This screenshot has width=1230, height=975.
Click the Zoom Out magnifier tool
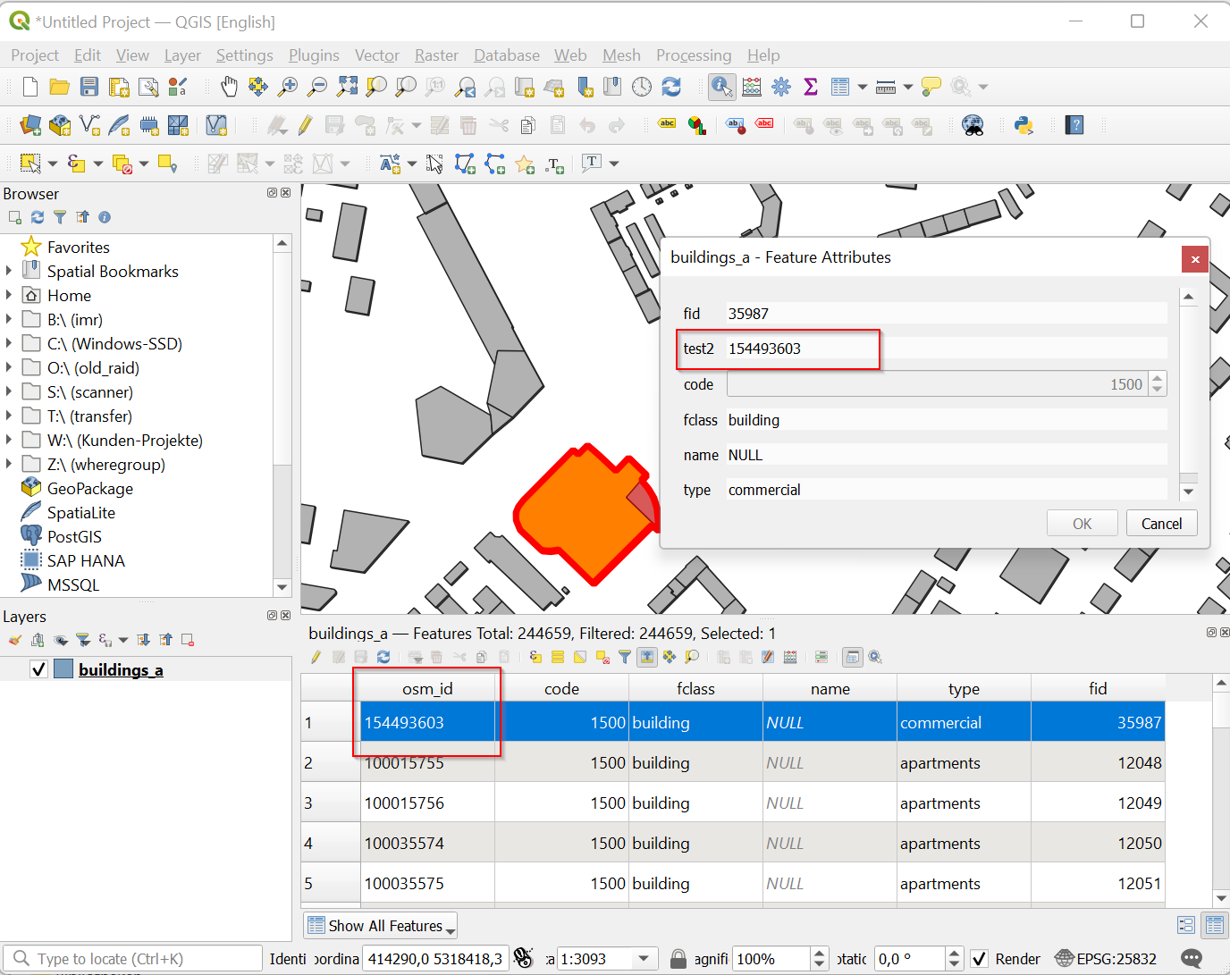click(x=317, y=87)
